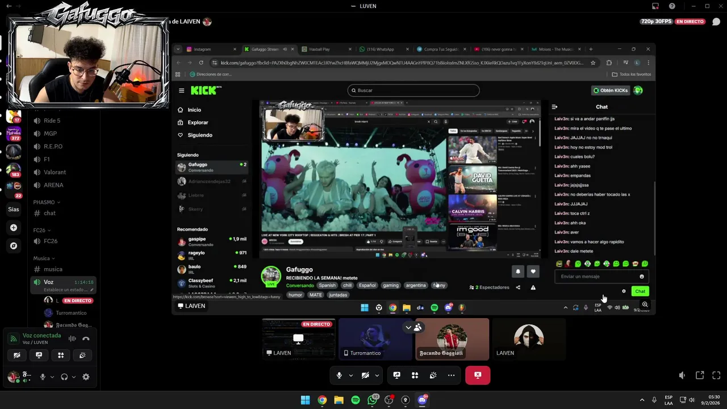
Task: Collapse the PHASMO category
Action: click(x=47, y=202)
